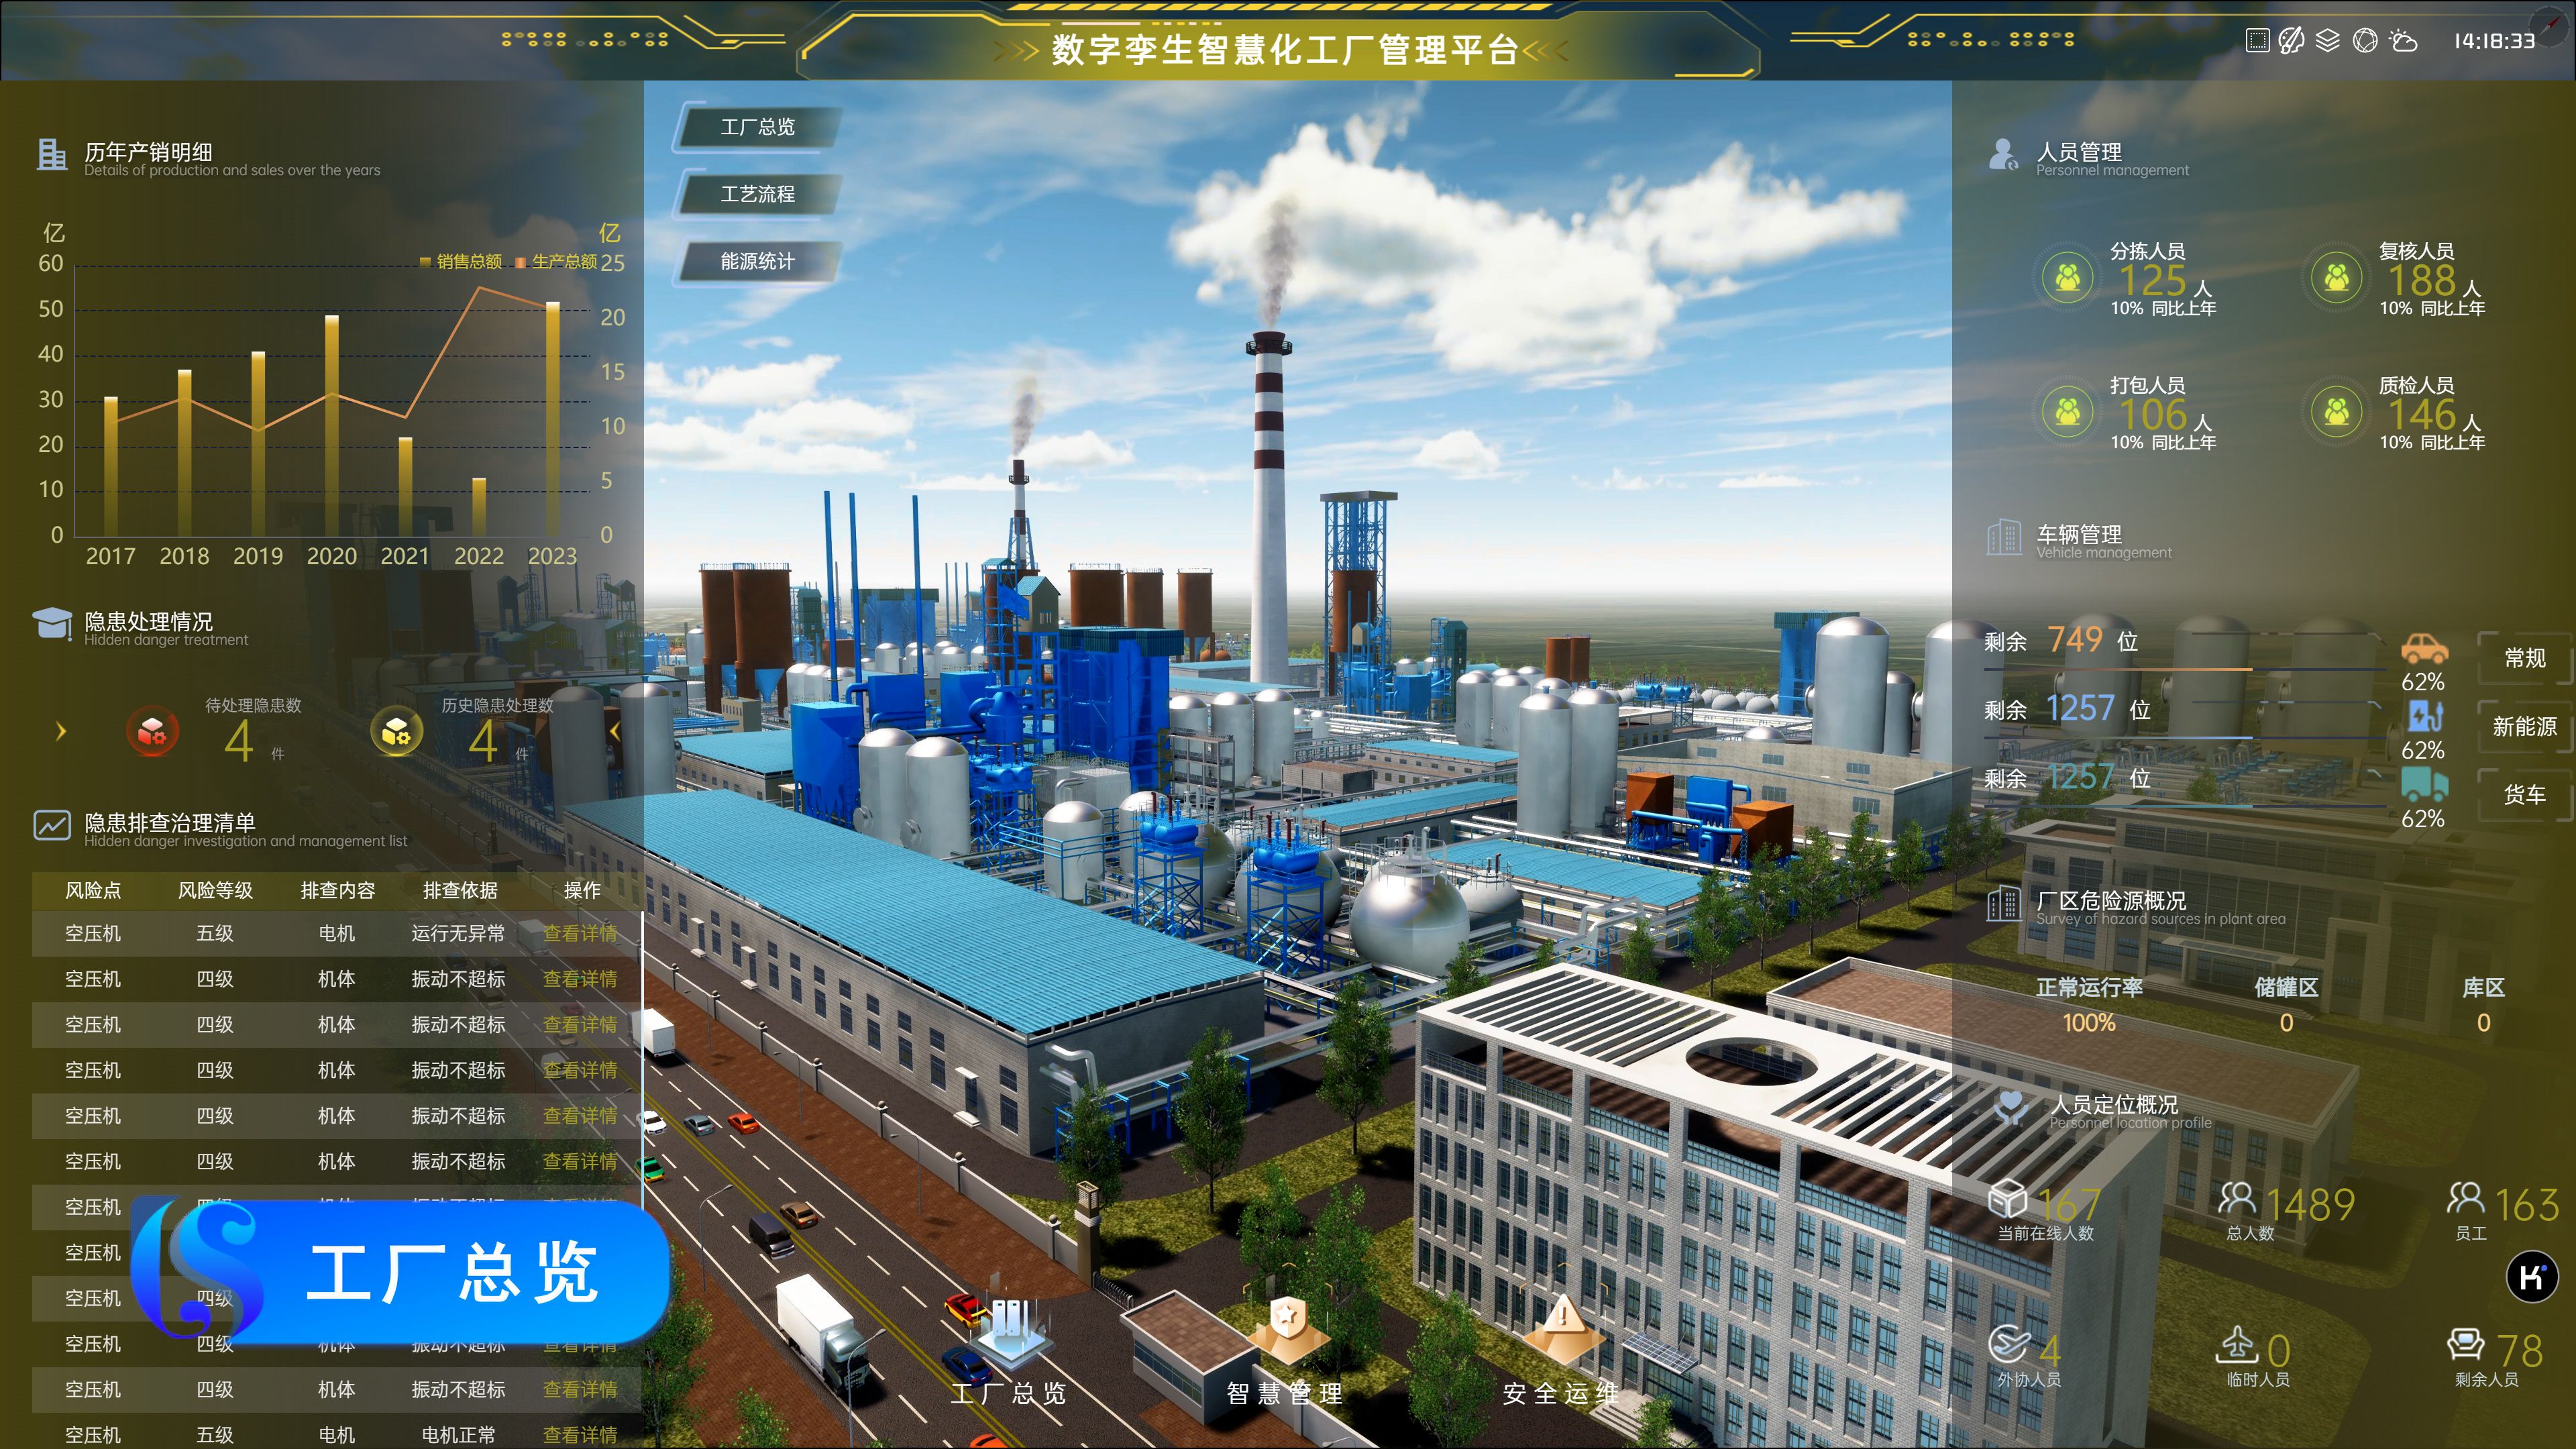
Task: Click the green icon beside 质检人员
Action: coord(2336,411)
